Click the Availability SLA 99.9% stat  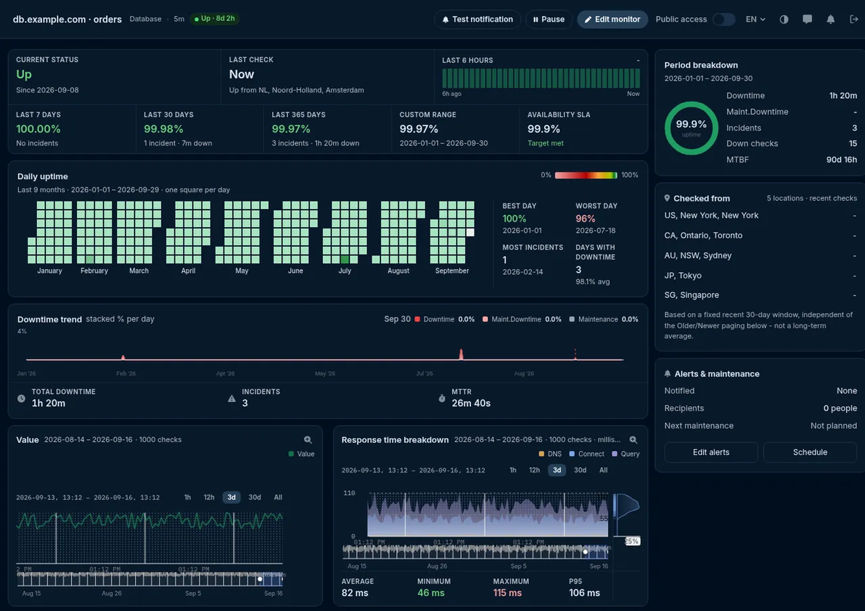(544, 129)
